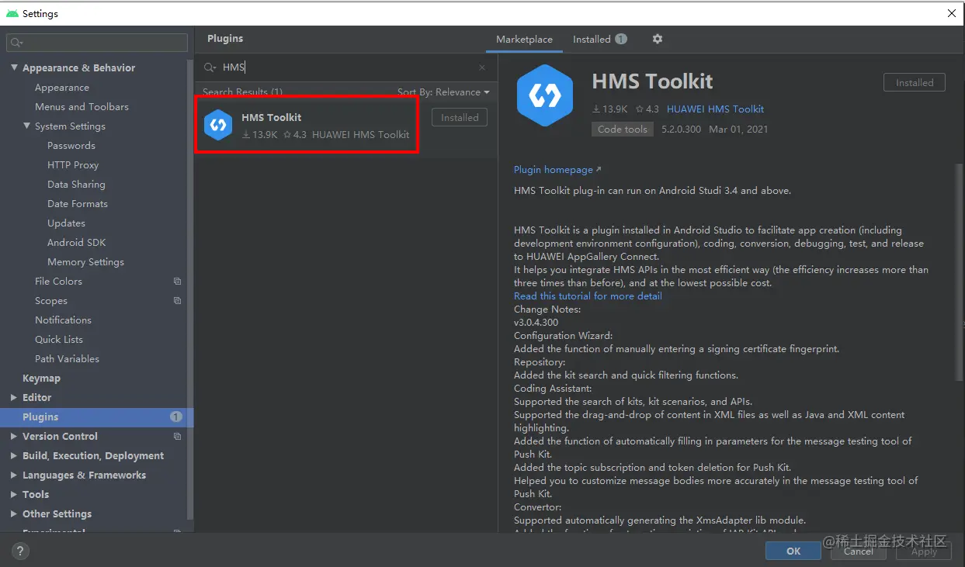The height and width of the screenshot is (567, 965).
Task: Open HTTP Proxy settings
Action: (73, 165)
